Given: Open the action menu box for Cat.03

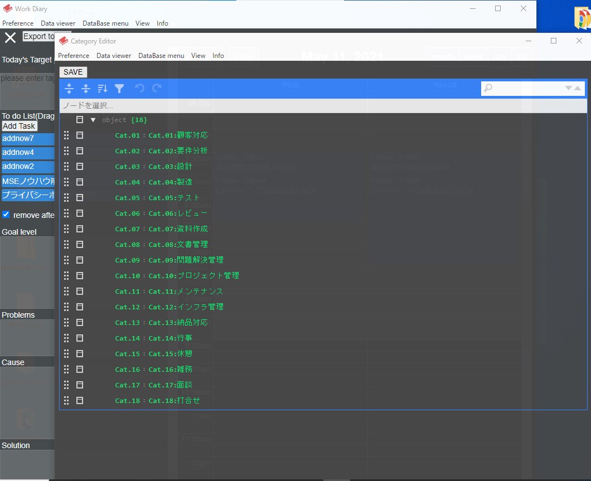Looking at the screenshot, I should 80,167.
